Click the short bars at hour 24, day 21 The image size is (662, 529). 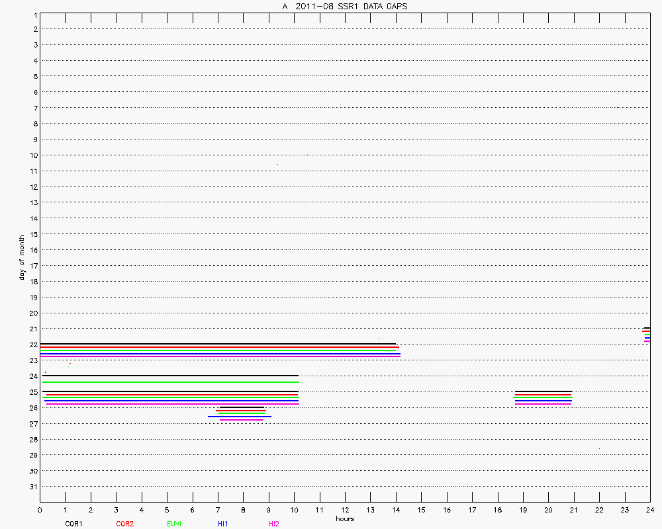point(647,334)
